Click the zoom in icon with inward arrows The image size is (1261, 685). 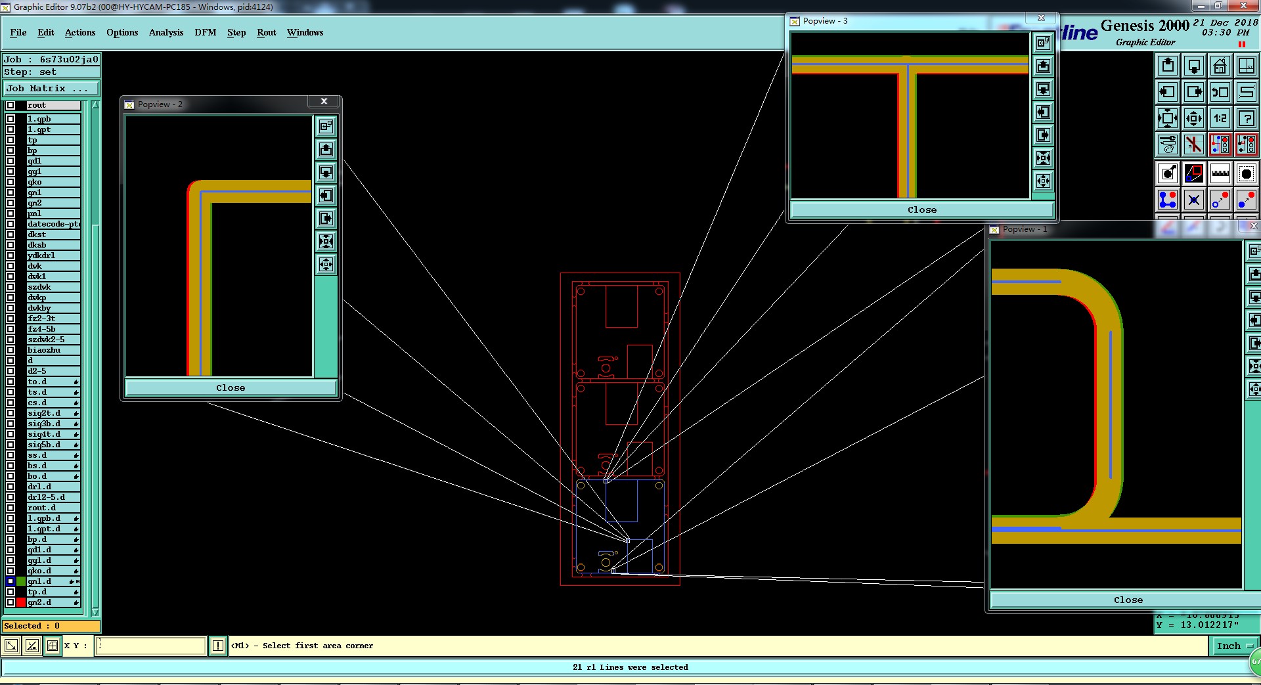pos(1168,118)
